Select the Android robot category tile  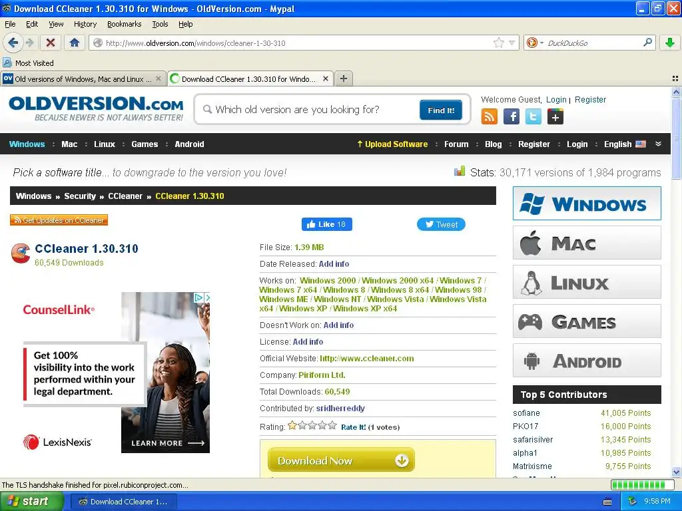(x=587, y=360)
